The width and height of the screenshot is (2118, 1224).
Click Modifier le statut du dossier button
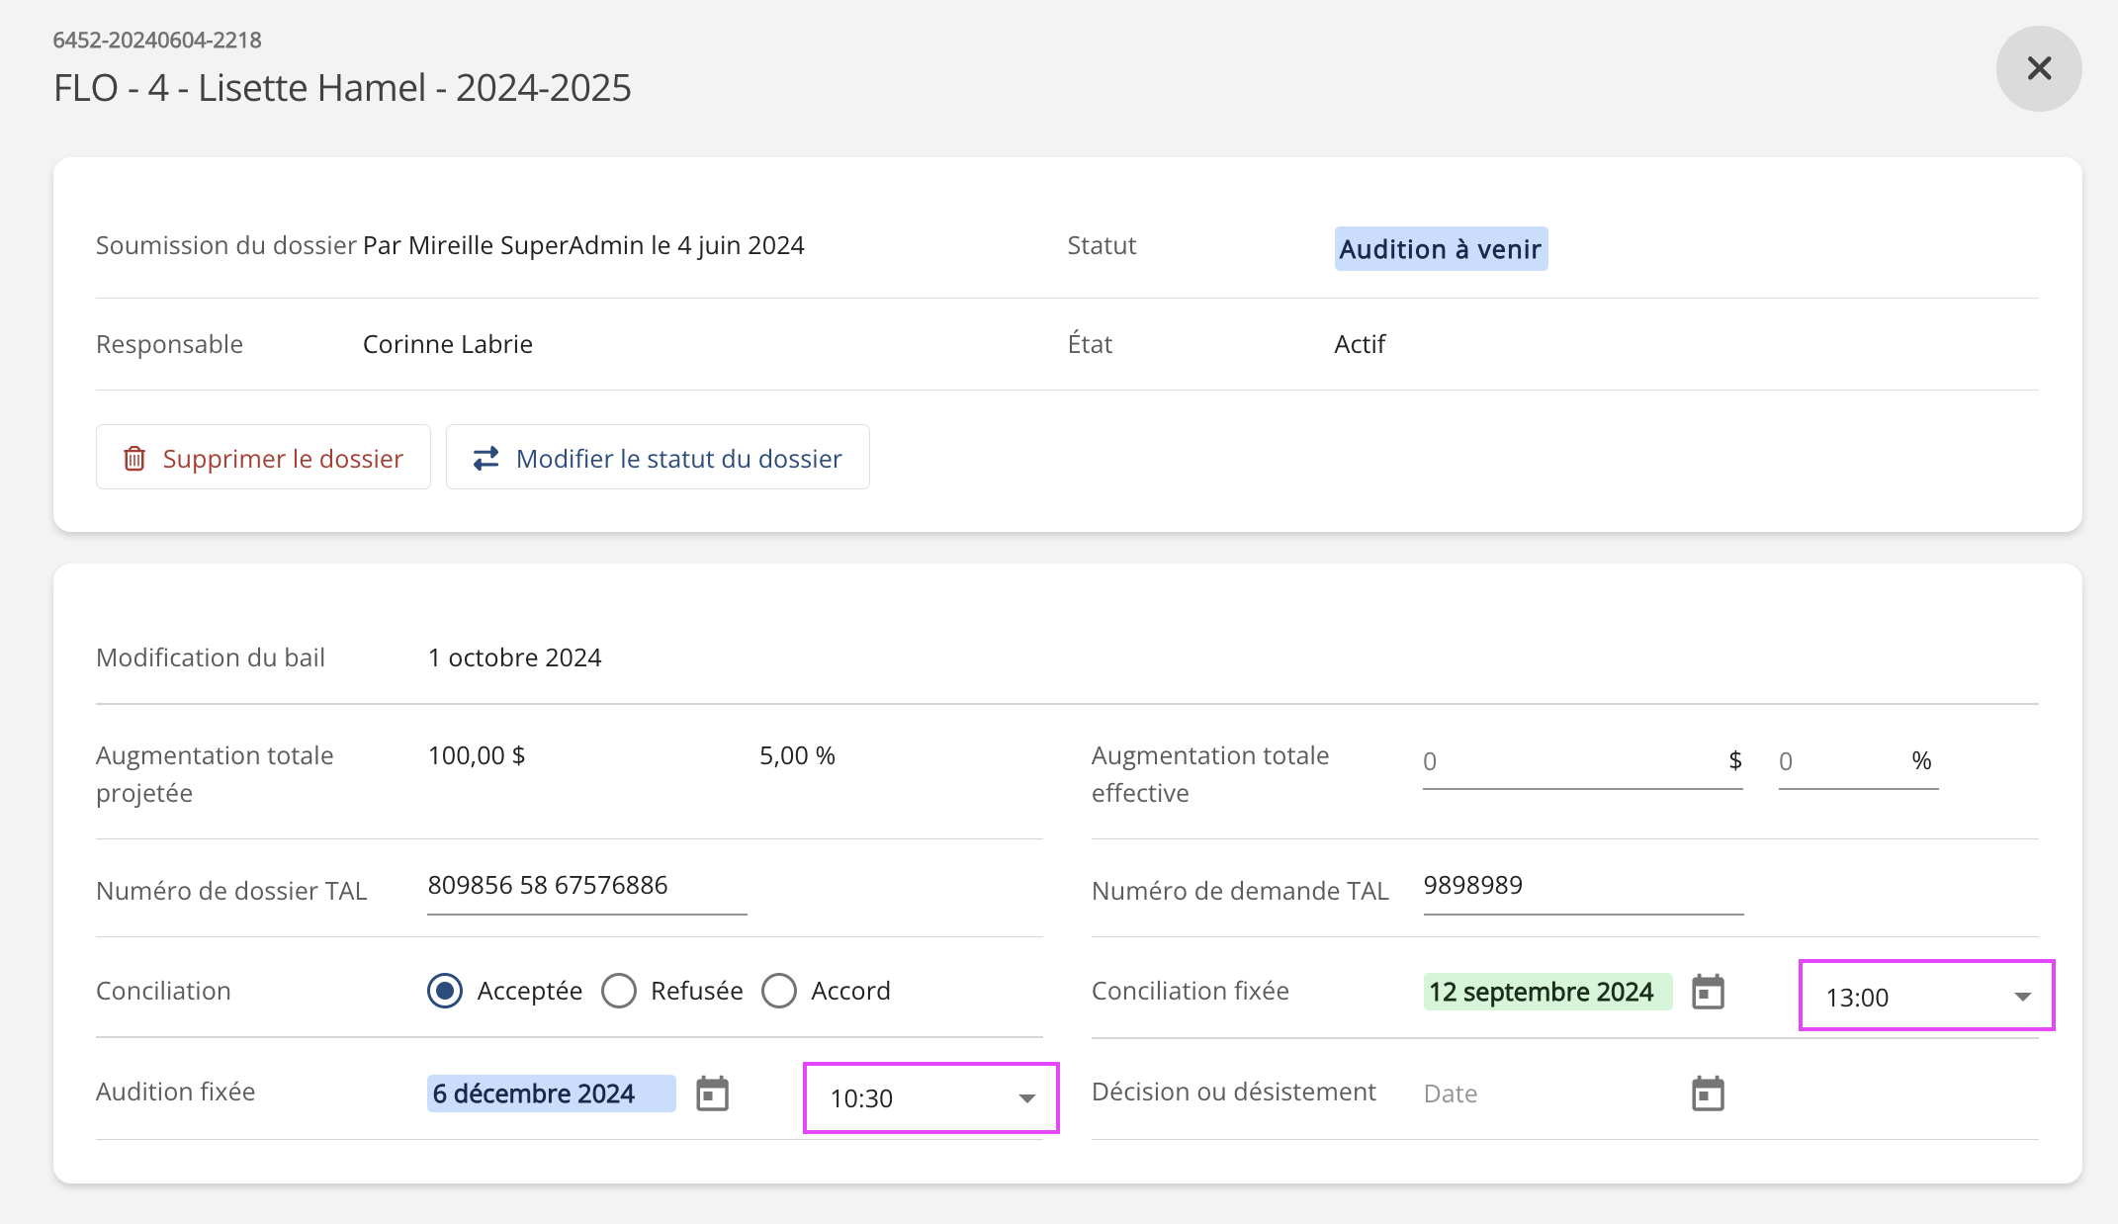(x=658, y=458)
